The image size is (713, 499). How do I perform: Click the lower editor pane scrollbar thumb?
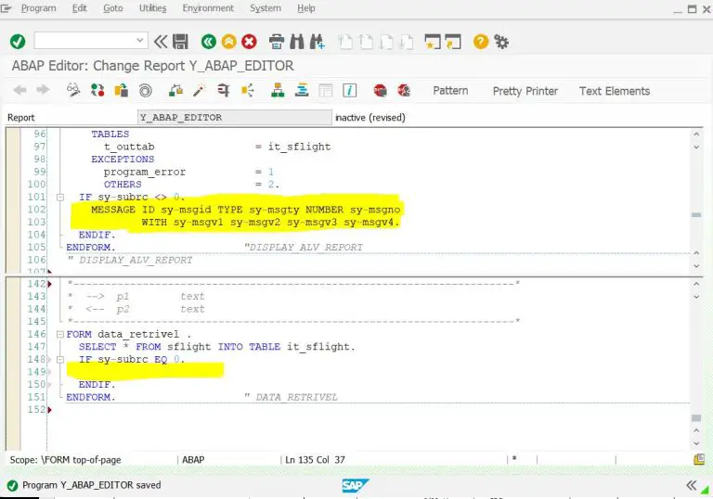tap(696, 417)
